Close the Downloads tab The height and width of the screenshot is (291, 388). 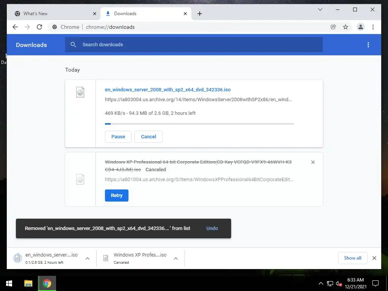click(x=185, y=14)
